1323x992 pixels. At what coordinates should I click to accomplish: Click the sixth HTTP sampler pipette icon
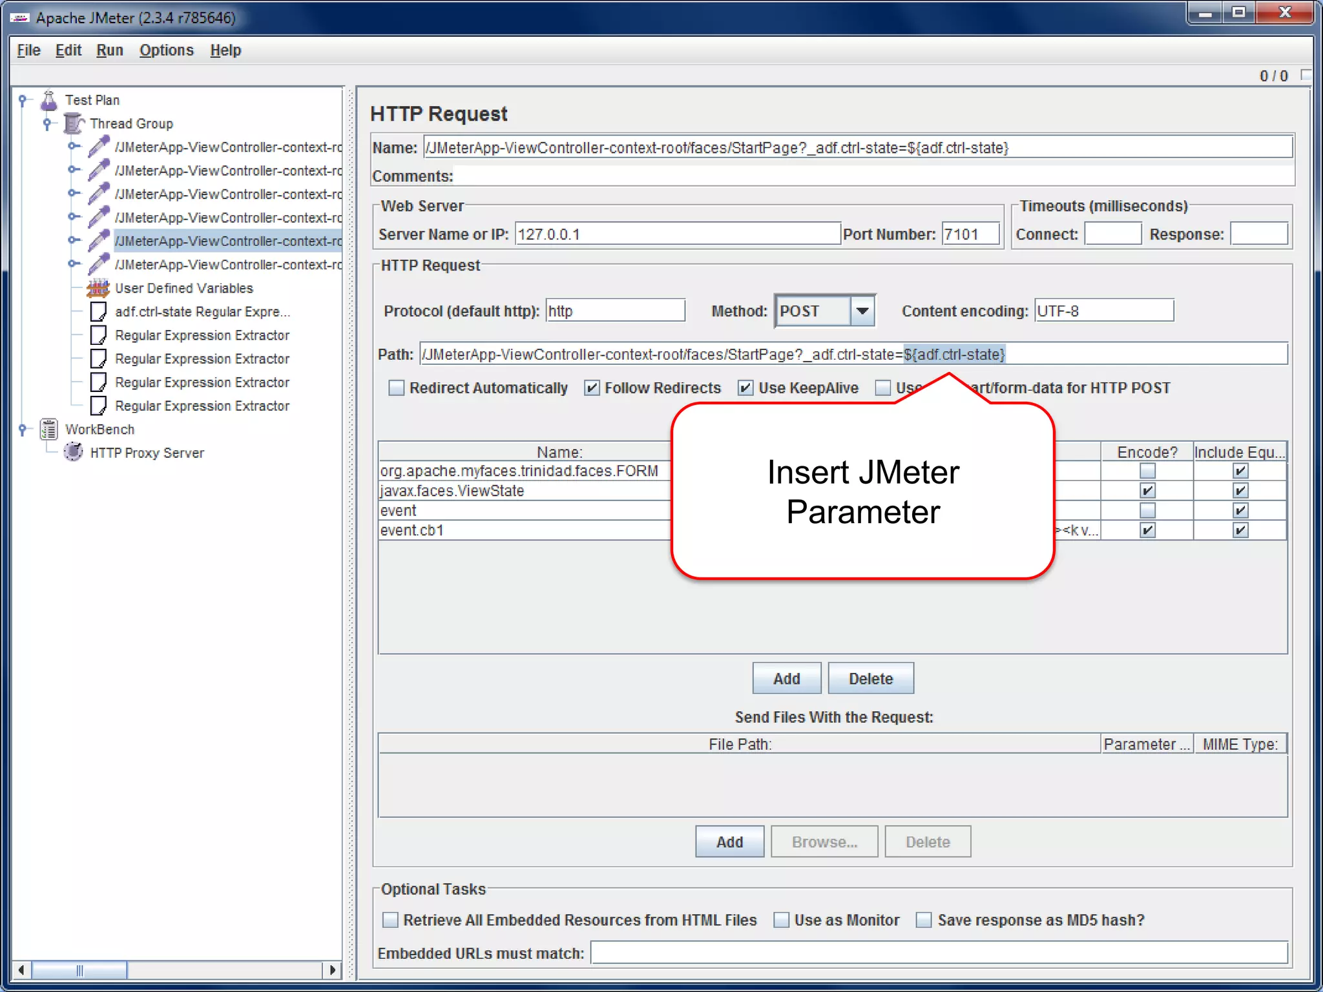tap(98, 264)
